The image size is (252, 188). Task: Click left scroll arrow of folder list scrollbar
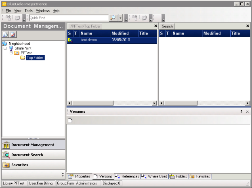[x=69, y=103]
